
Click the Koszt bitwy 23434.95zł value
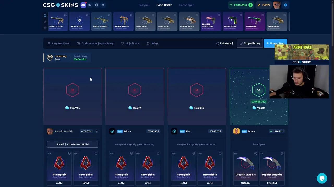[80, 59]
